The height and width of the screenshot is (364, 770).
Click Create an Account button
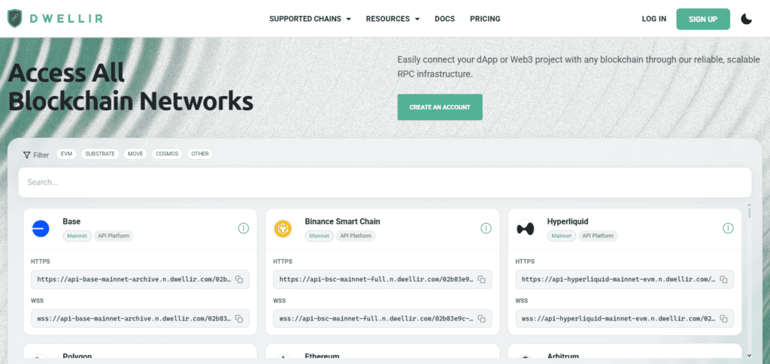[439, 107]
